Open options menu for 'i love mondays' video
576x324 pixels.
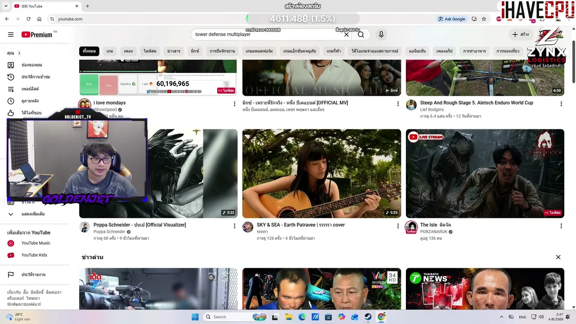[234, 104]
